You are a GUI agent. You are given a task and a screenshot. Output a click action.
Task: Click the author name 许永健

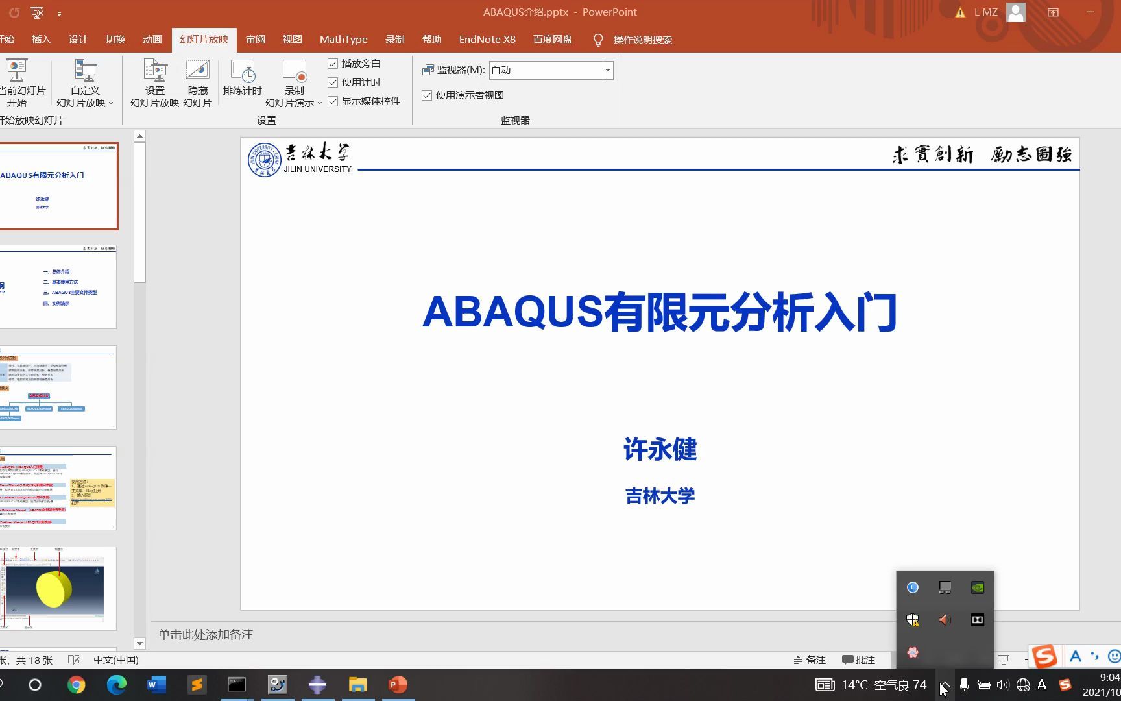click(x=660, y=449)
